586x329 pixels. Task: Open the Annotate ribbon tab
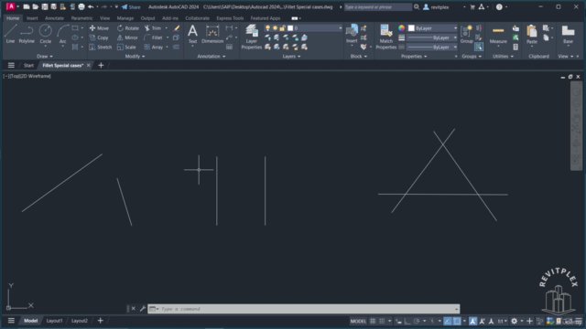(54, 18)
